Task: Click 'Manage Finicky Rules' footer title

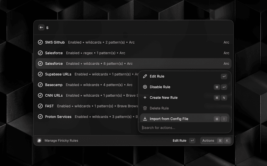Action: pyautogui.click(x=61, y=141)
